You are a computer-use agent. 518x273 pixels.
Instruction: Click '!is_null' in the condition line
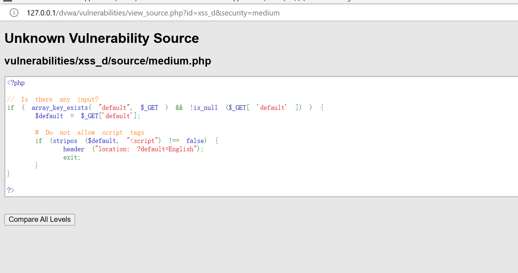pyautogui.click(x=204, y=108)
